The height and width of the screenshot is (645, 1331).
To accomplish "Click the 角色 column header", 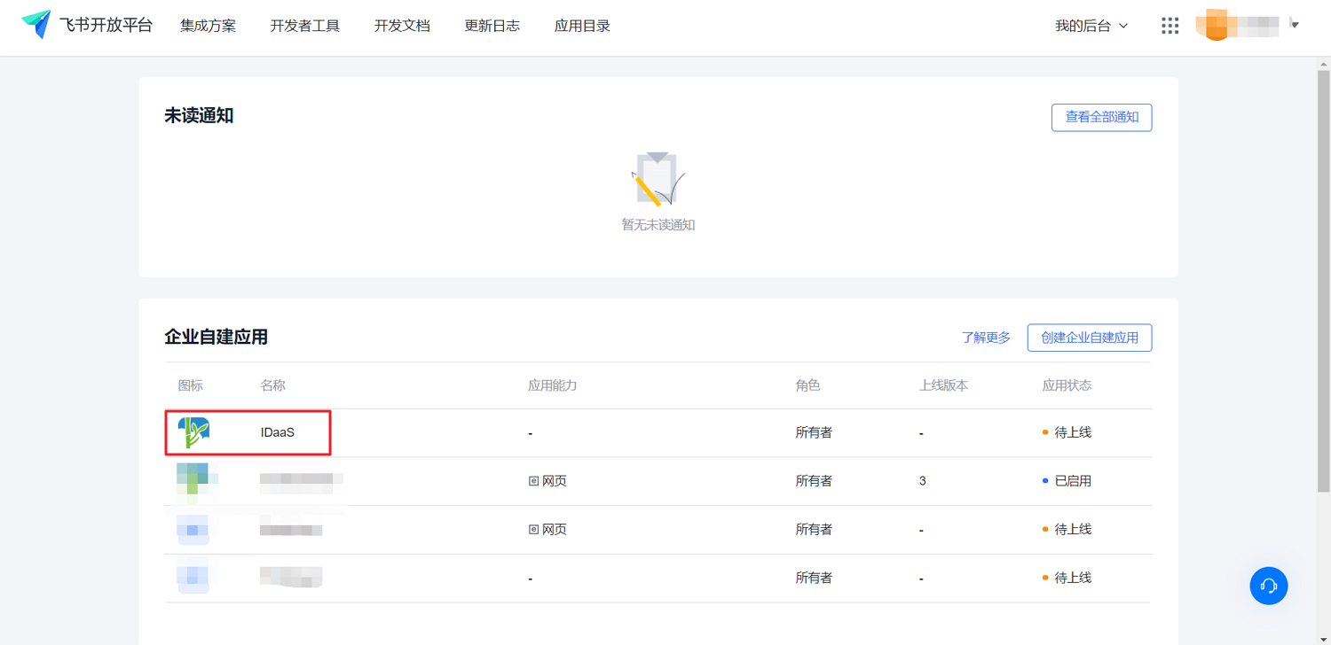I will [x=807, y=385].
